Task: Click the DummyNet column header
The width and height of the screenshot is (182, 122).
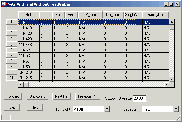Action: click(x=155, y=15)
